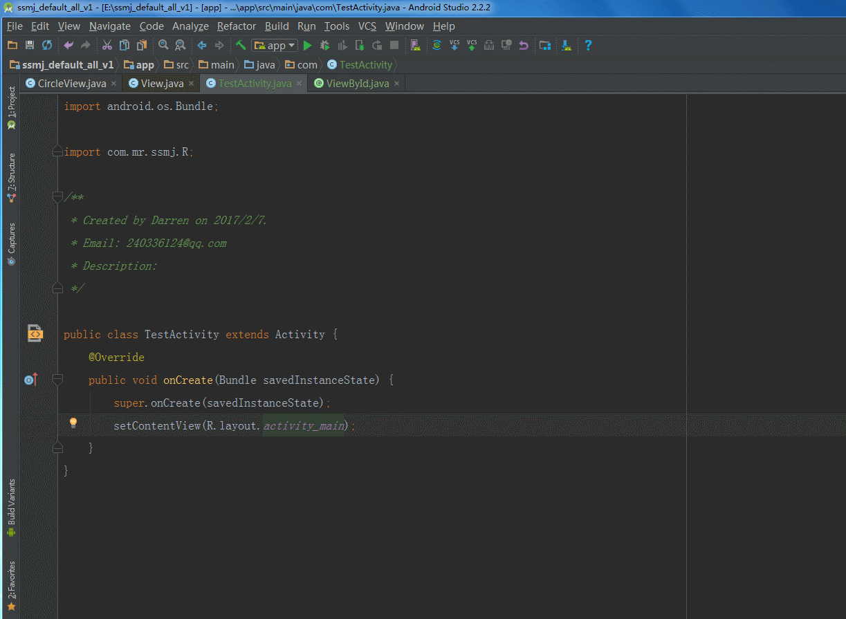
Task: Click the Stop square icon
Action: point(394,45)
